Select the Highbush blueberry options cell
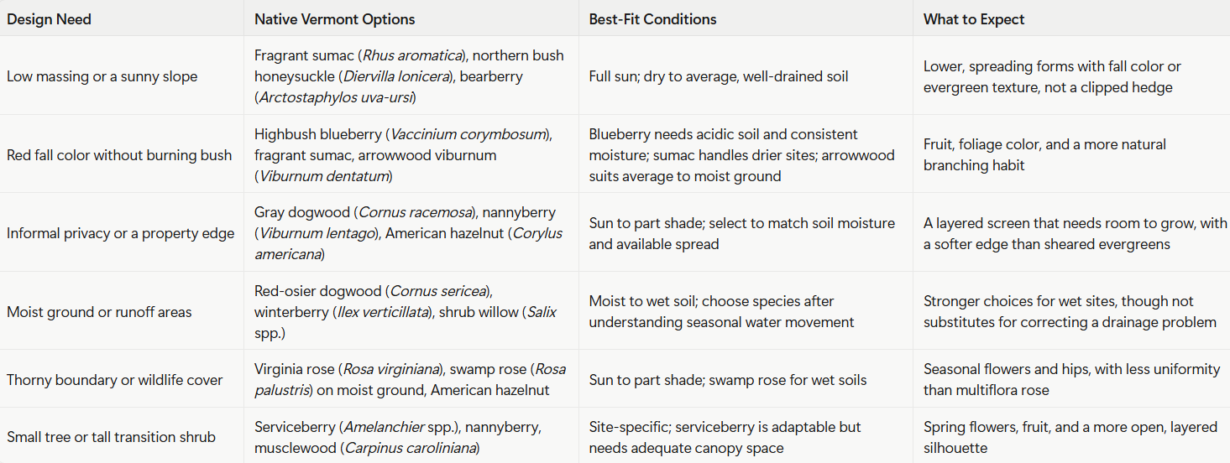Image resolution: width=1230 pixels, height=463 pixels. [x=411, y=154]
